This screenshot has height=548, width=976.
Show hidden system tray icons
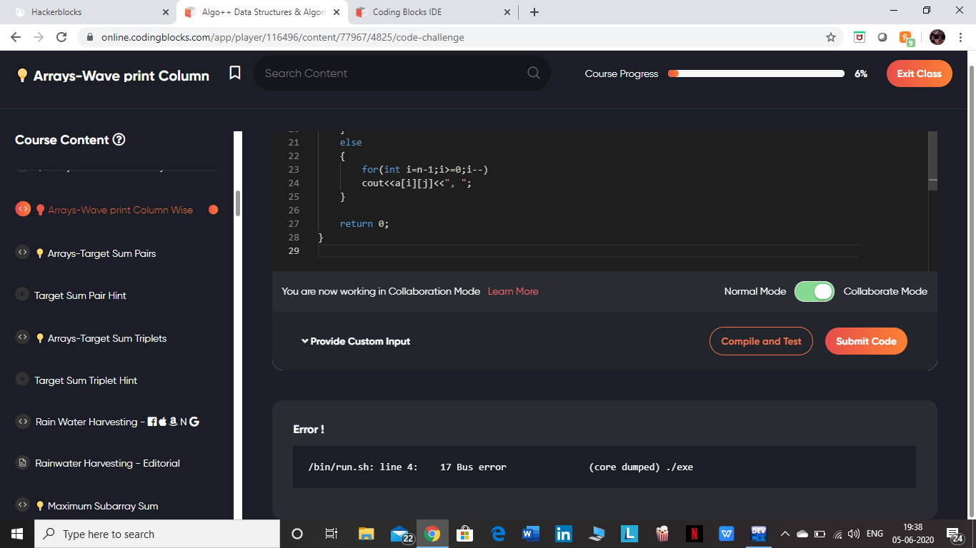(x=785, y=534)
